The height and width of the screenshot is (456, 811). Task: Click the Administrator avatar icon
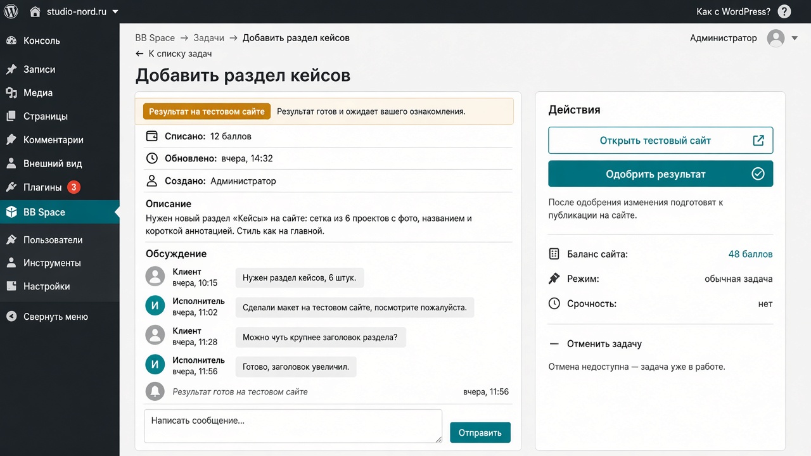point(776,38)
